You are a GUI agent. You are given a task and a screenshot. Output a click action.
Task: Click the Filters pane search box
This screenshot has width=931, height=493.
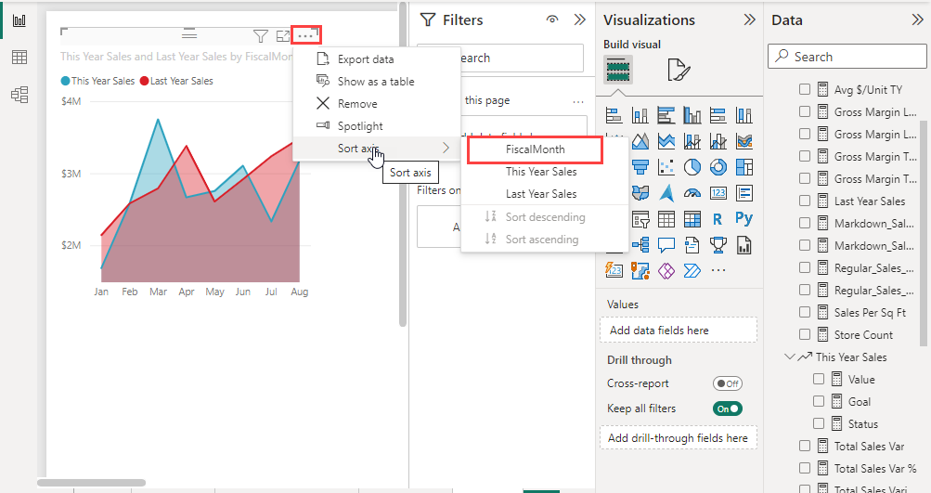point(500,58)
